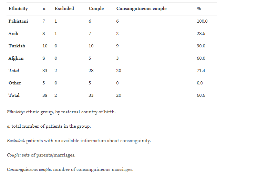Click the Consanguineous couple column header

pos(141,9)
